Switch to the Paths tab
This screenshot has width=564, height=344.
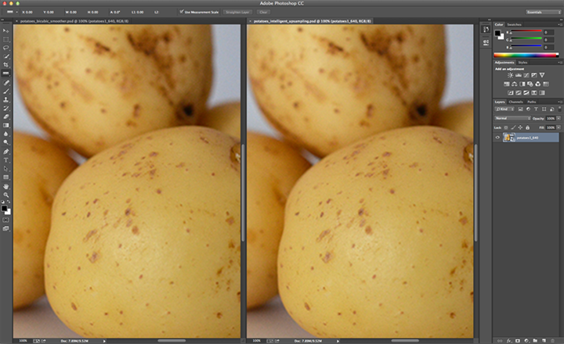[532, 102]
